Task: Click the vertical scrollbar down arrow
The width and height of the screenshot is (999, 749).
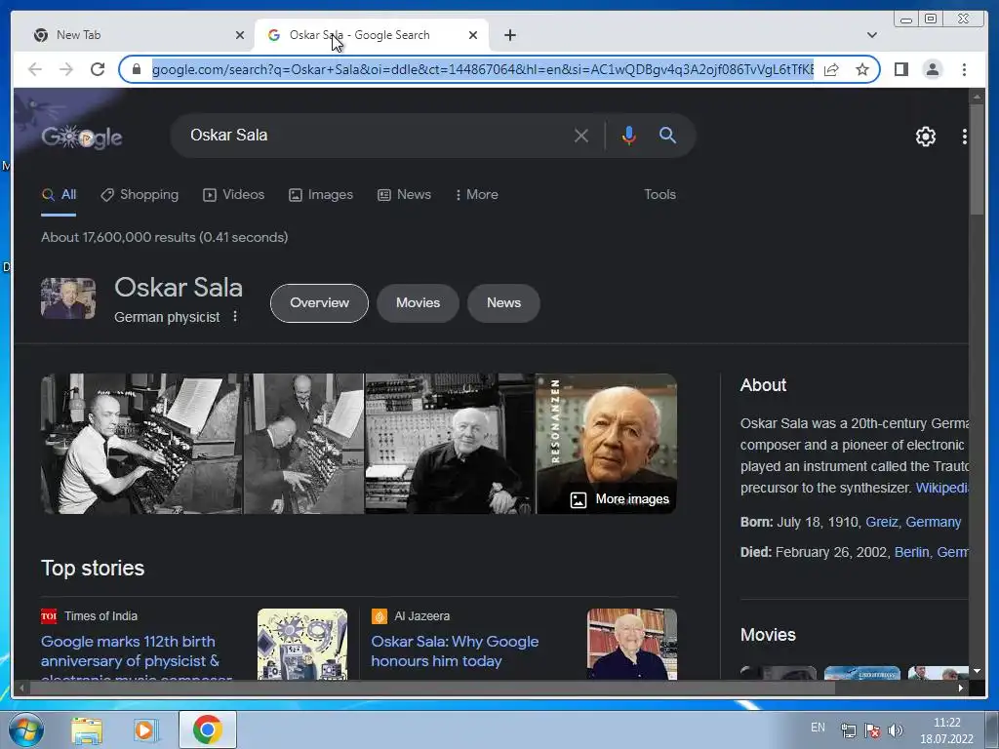Action: [977, 671]
